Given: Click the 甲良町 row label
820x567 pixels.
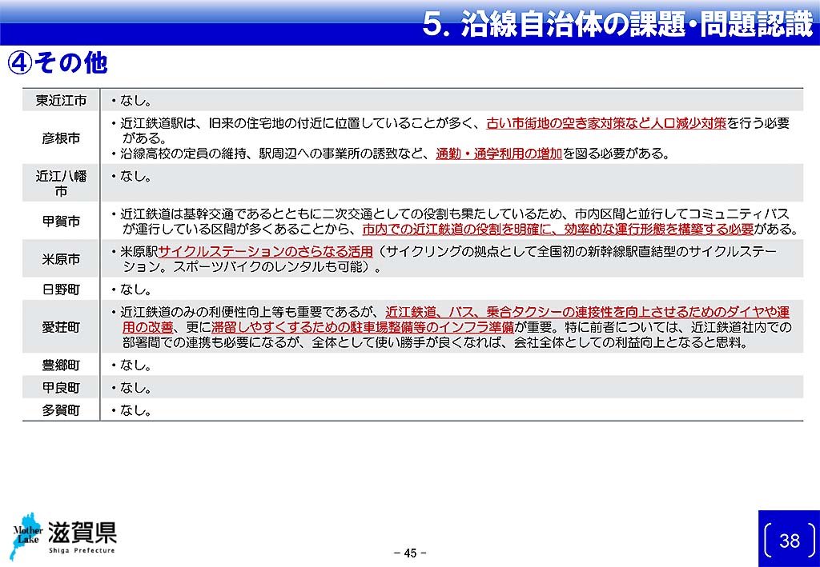Looking at the screenshot, I should 61,388.
